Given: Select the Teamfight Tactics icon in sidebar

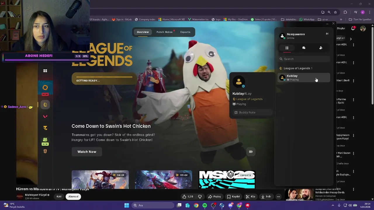Looking at the screenshot, I should [x=45, y=128].
